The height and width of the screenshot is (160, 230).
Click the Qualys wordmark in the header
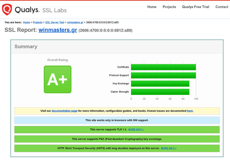[x=27, y=10]
